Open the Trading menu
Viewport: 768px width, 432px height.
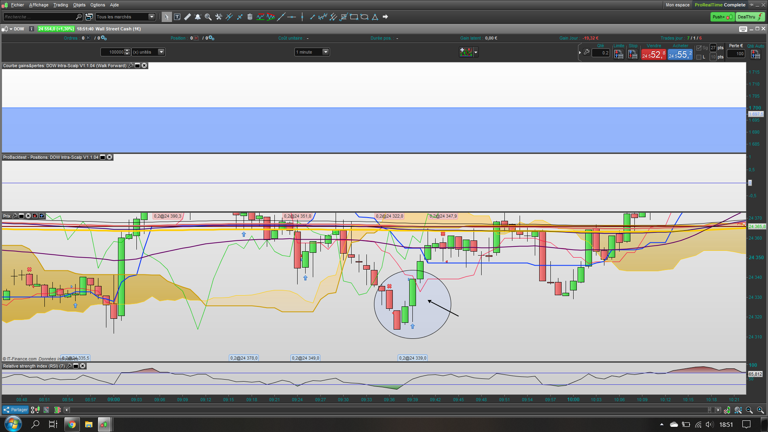point(61,5)
